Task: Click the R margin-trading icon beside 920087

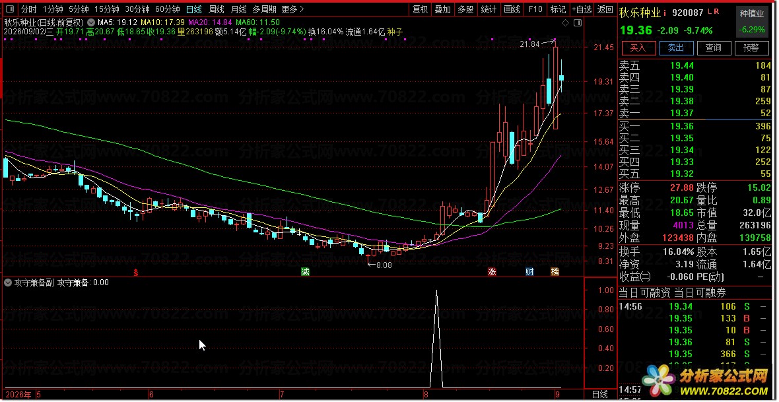Action: click(x=716, y=11)
